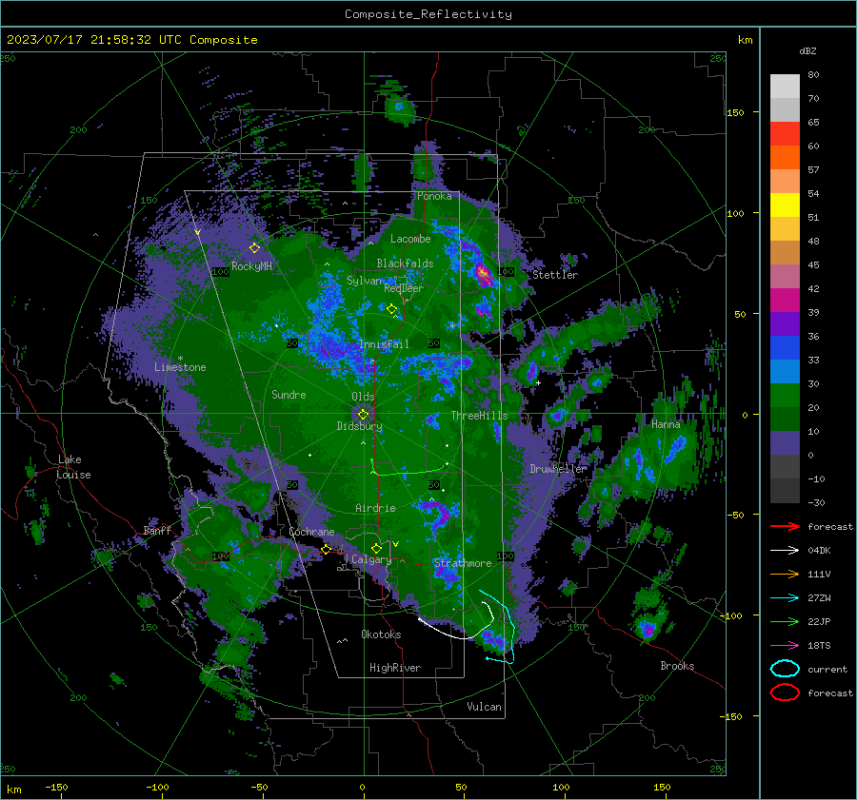Click the Drumheller label
The width and height of the screenshot is (857, 800).
[x=559, y=469]
